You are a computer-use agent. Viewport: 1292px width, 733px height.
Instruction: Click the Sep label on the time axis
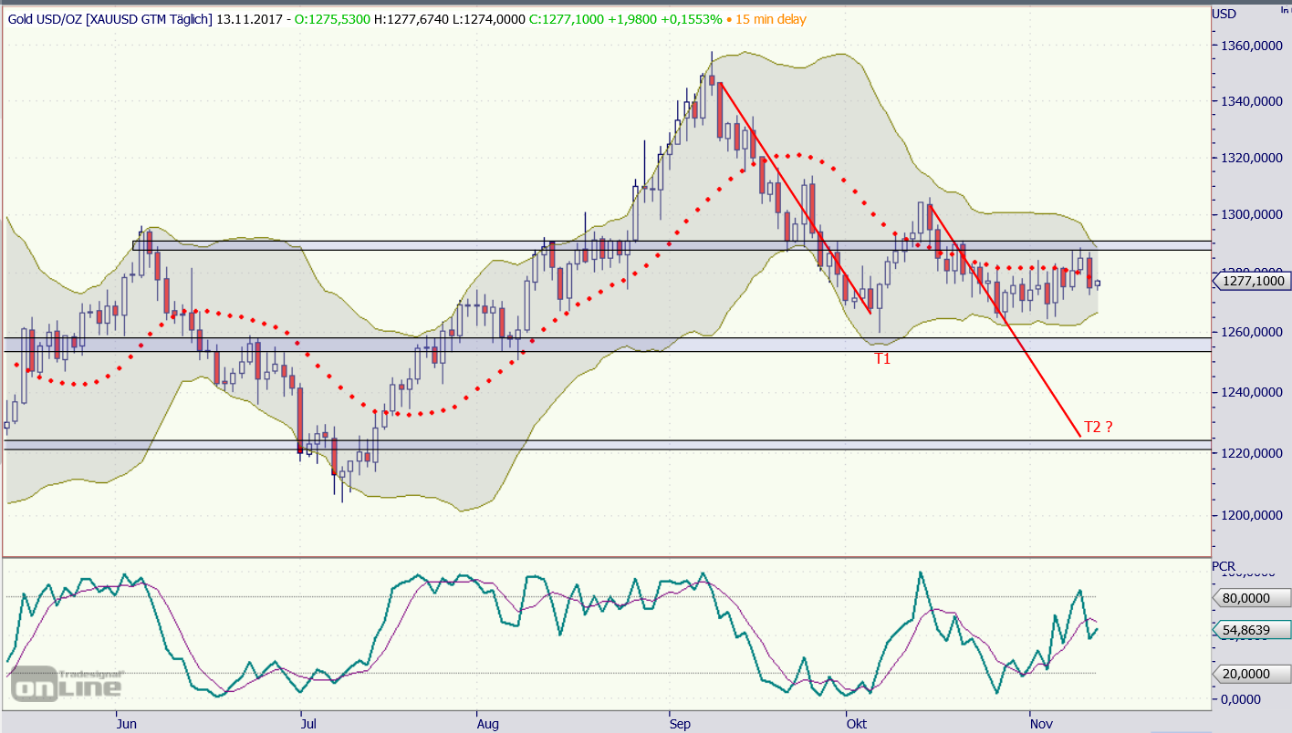click(x=681, y=724)
